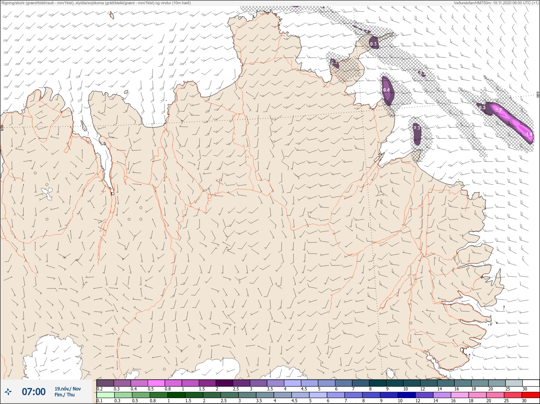The width and height of the screenshot is (540, 404).
Task: Select pale green rain legend swatch 0.1–0.3
Action: [x=105, y=395]
